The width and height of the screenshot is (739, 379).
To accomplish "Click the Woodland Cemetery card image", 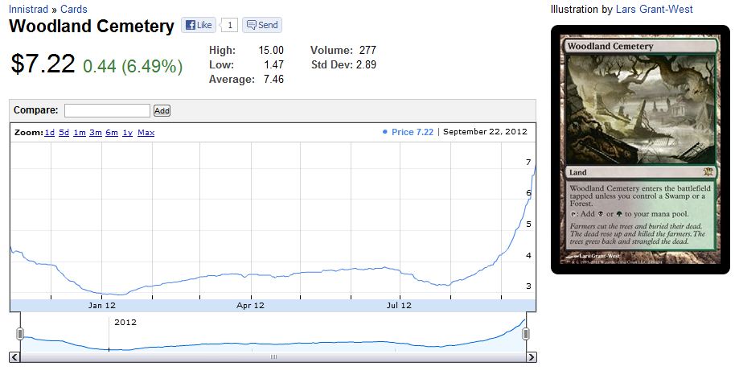I will point(639,149).
